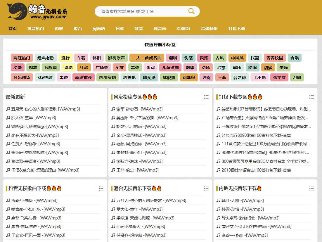The image size is (322, 242).
Task: Click the music note icon beside 王菲-约定
Action: click(x=112, y=170)
